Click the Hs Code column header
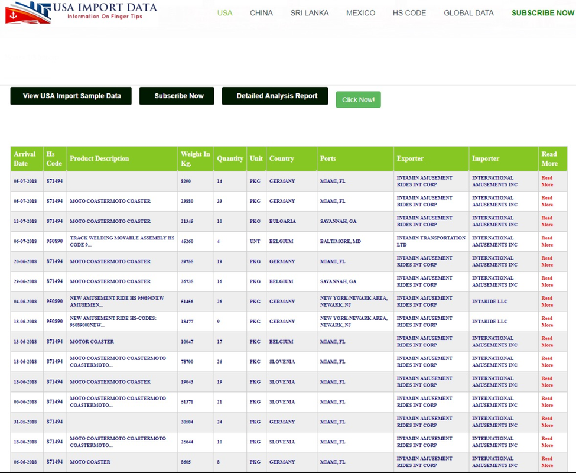 [55, 159]
